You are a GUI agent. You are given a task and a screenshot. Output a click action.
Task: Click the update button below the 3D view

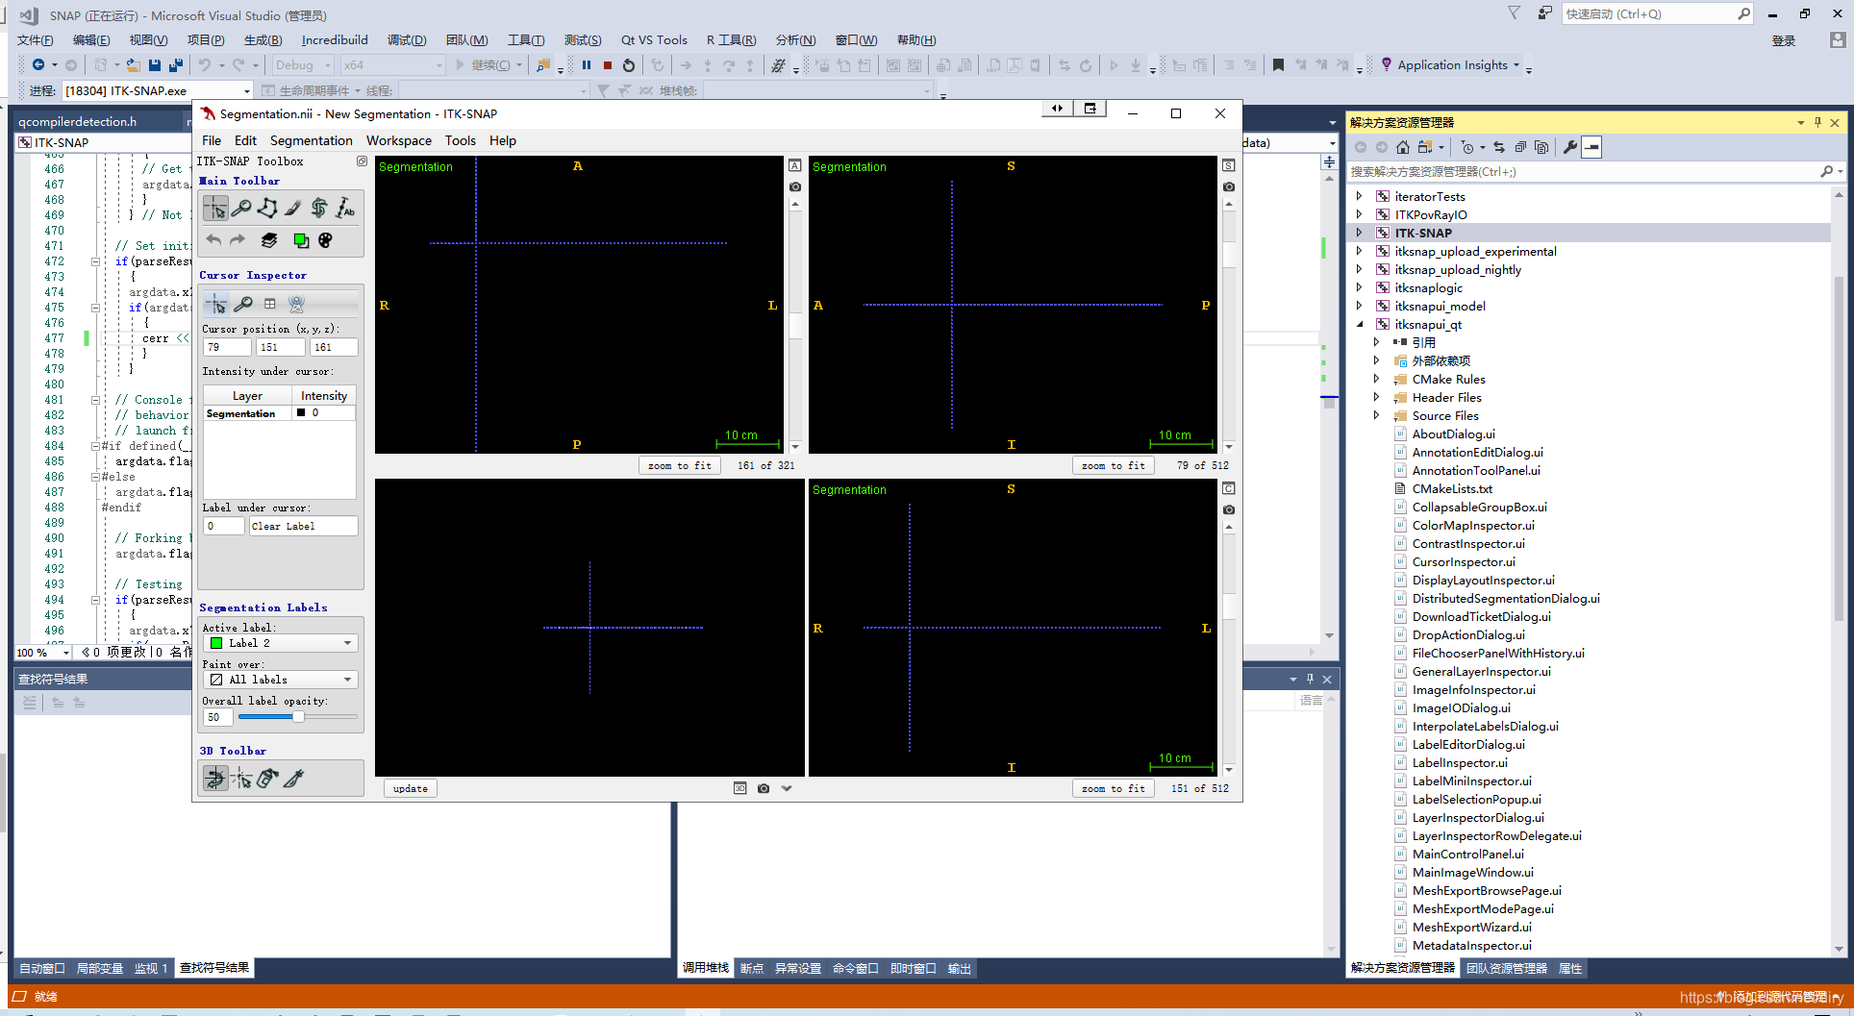coord(410,787)
